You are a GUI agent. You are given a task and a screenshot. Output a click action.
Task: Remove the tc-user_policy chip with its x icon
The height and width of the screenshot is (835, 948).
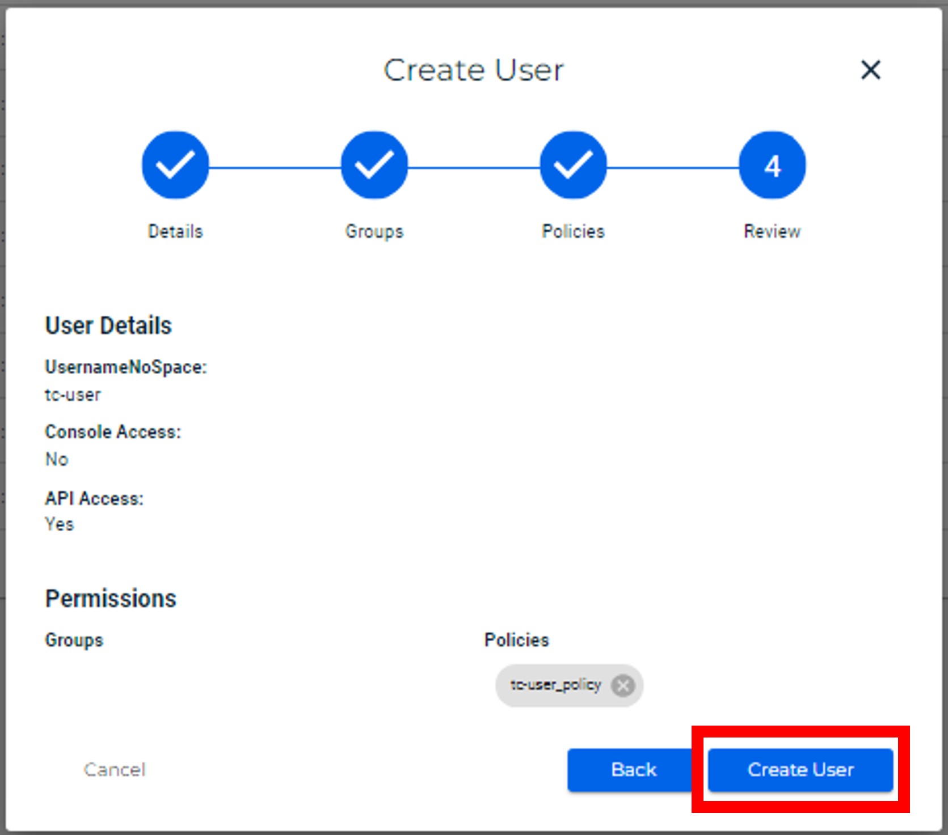(623, 685)
